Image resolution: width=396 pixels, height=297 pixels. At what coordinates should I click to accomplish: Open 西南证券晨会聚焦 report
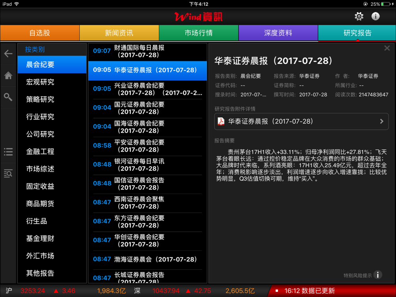[x=147, y=203]
